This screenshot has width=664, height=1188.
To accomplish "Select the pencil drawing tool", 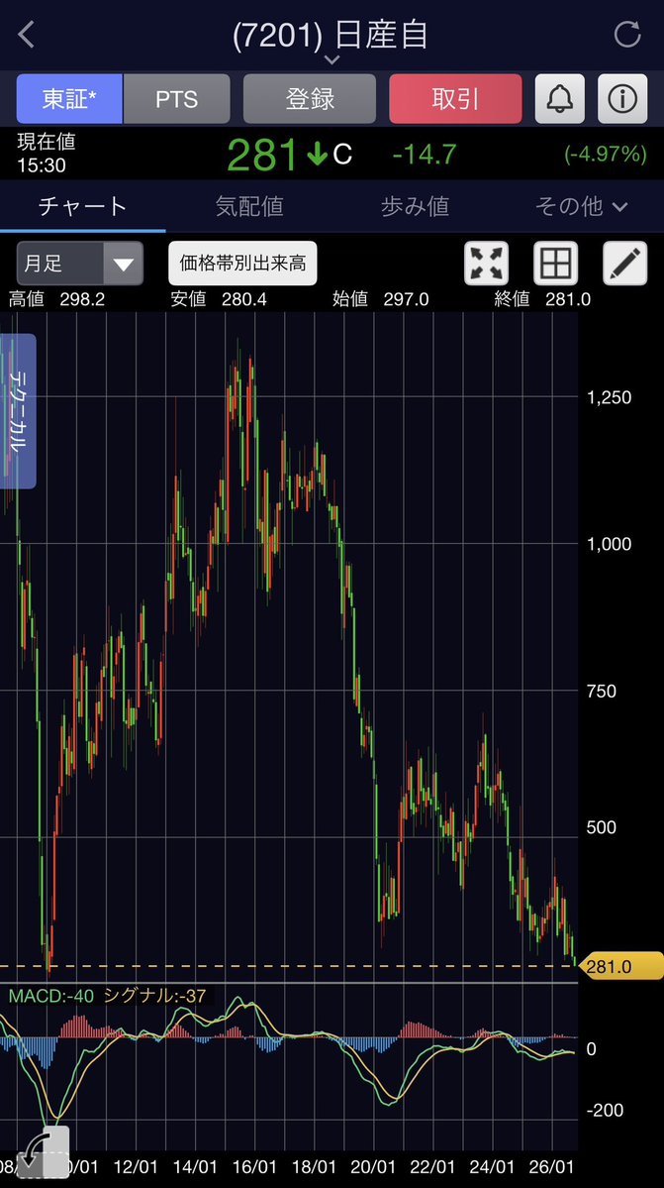I will [624, 263].
